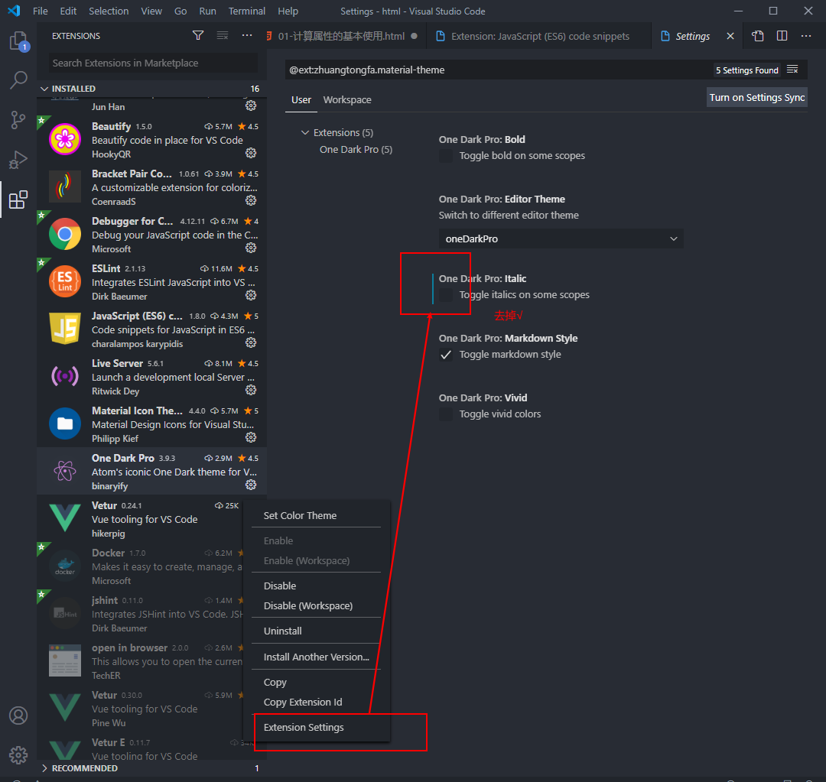826x782 pixels.
Task: Click the Turn on Settings Sync button
Action: click(x=756, y=97)
